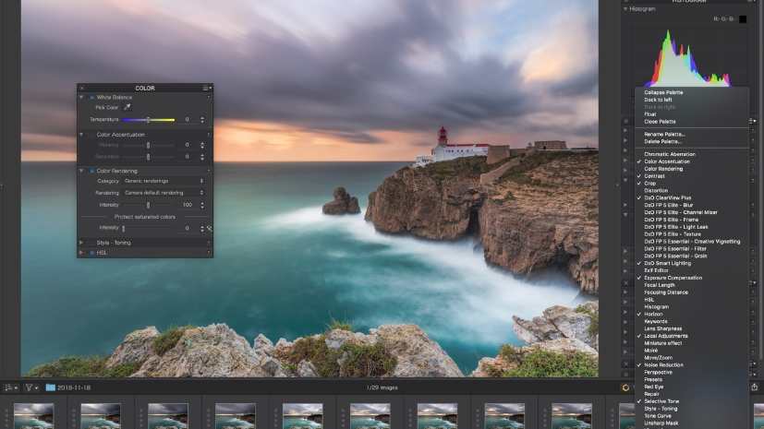This screenshot has width=764, height=429.
Task: Expand the HSL section
Action: pos(81,252)
